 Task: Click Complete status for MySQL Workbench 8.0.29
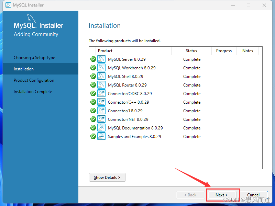coord(192,68)
